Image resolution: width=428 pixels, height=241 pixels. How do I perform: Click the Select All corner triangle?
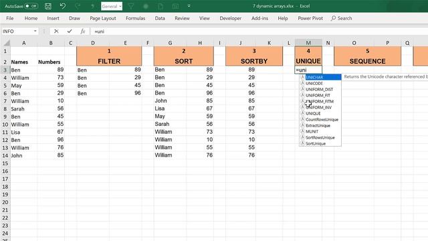click(x=6, y=43)
